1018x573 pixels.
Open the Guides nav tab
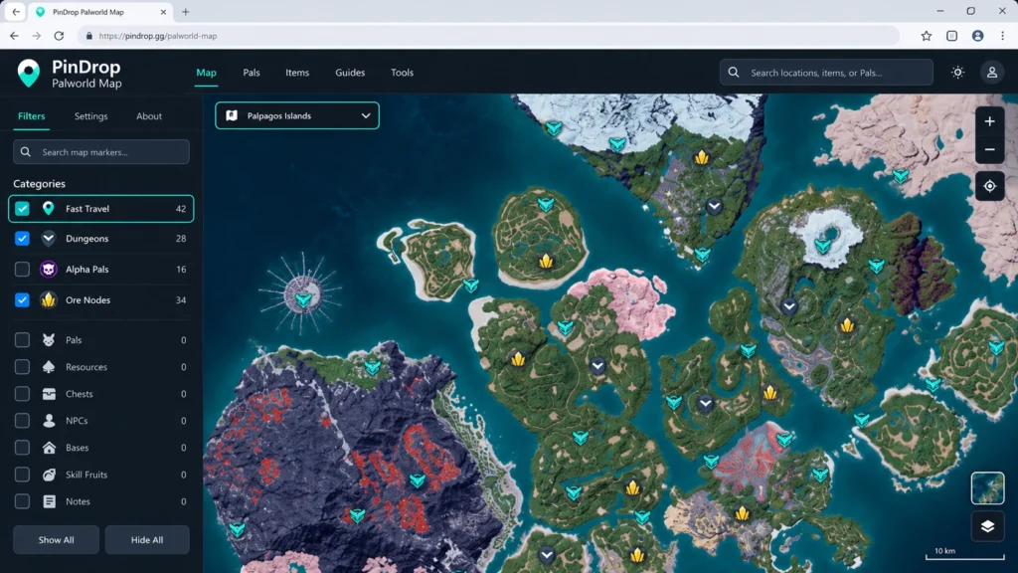pos(350,73)
